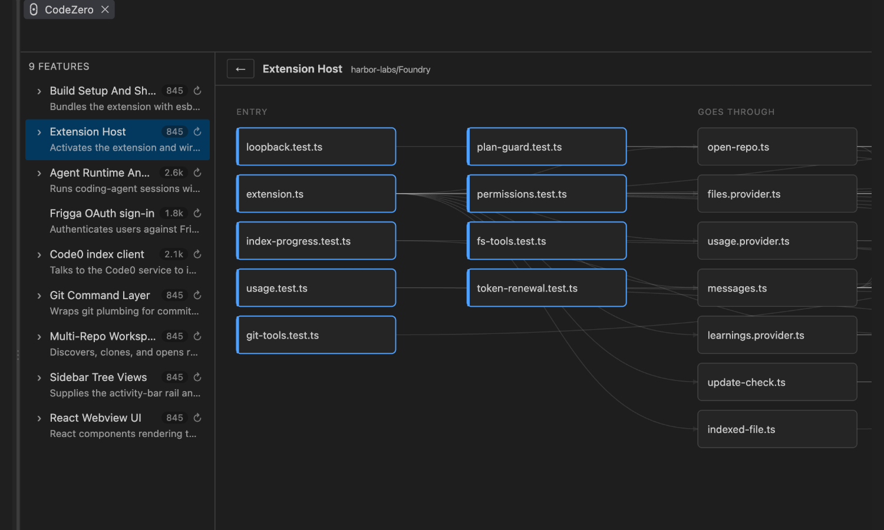The width and height of the screenshot is (884, 530).
Task: Open the permissions.test.ts node
Action: point(546,194)
